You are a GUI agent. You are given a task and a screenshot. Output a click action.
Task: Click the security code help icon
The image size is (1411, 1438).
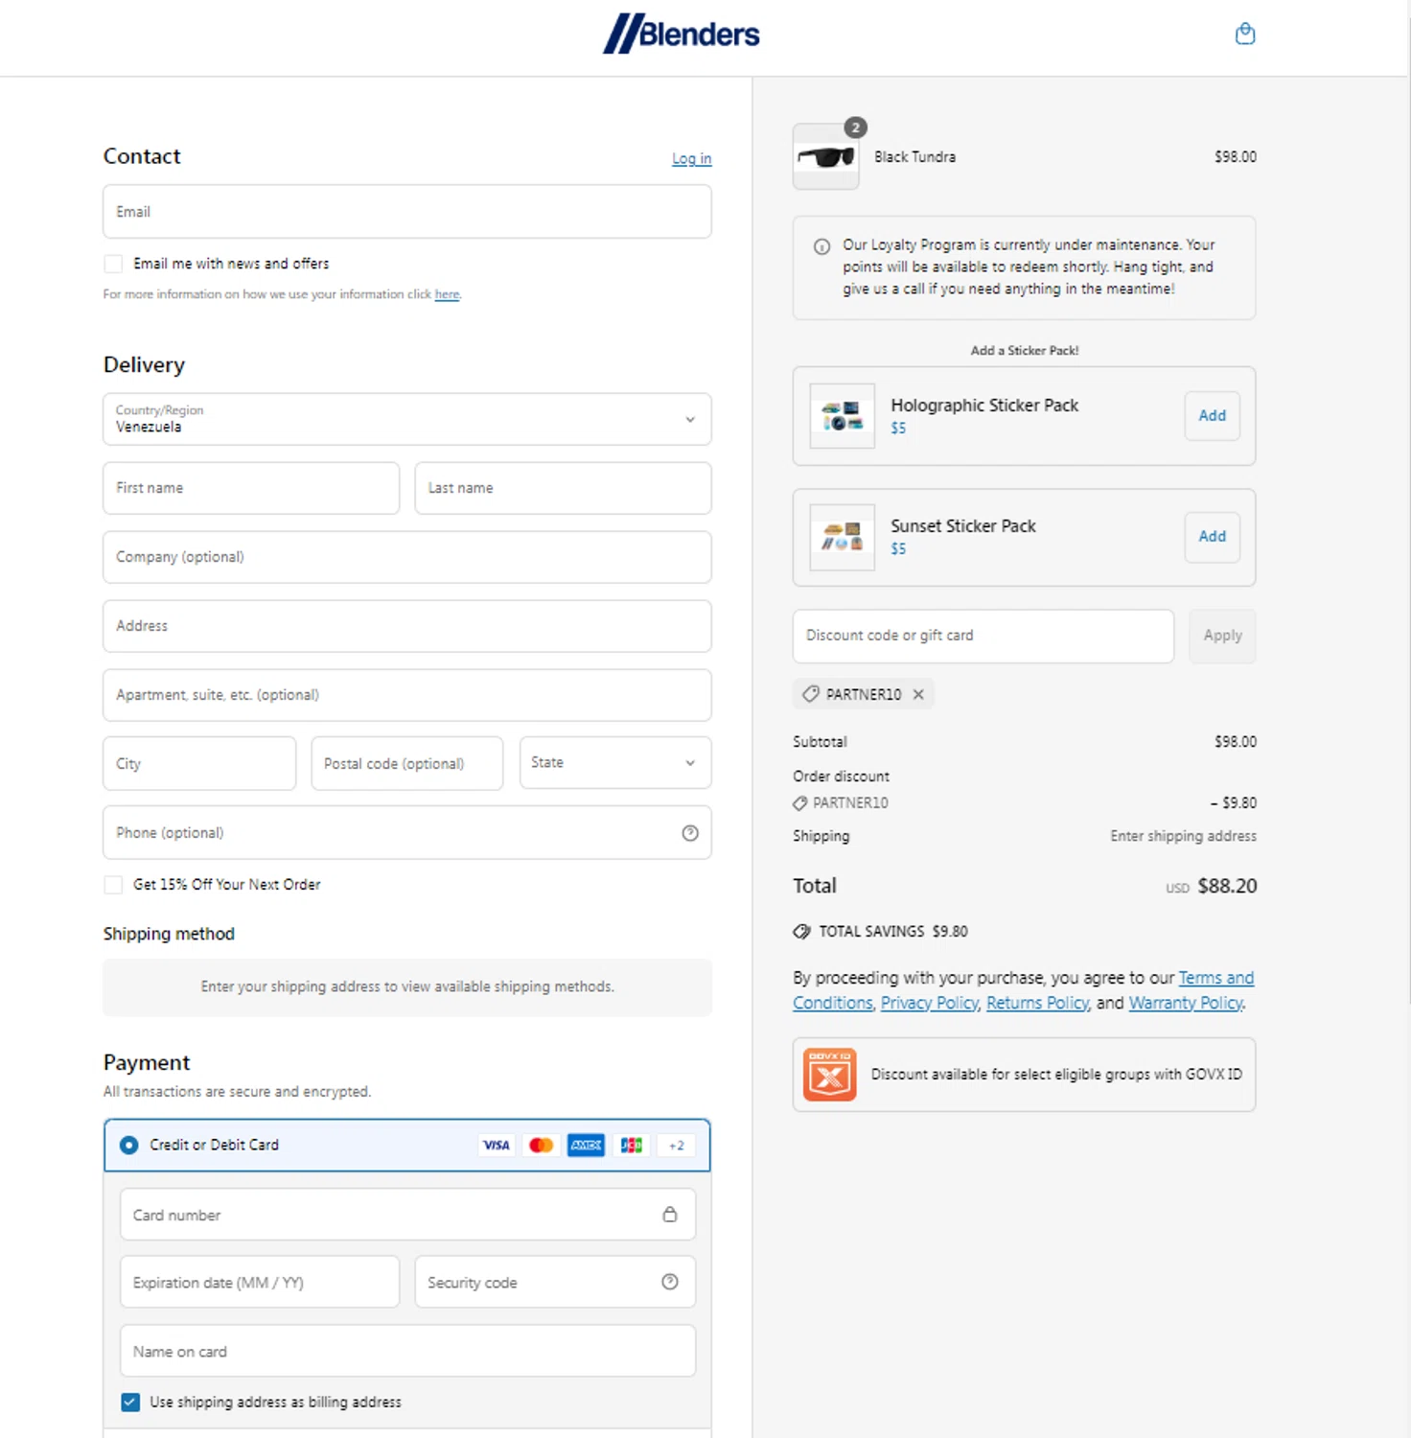click(670, 1282)
